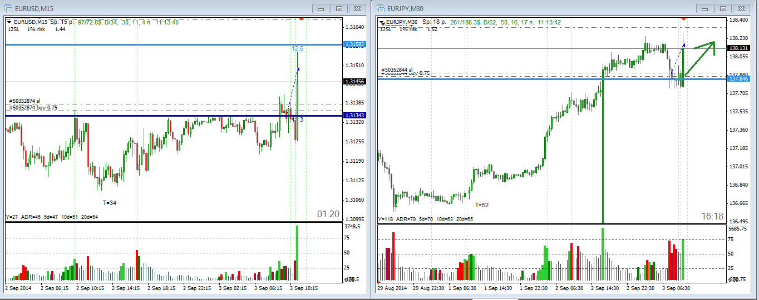Maximize the EURJPY,M30 chart window
This screenshot has height=300, width=759.
723,8
